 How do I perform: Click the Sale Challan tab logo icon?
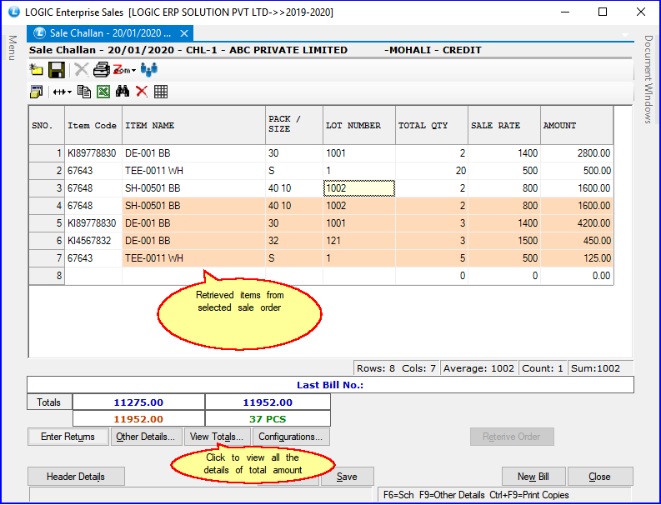point(40,32)
